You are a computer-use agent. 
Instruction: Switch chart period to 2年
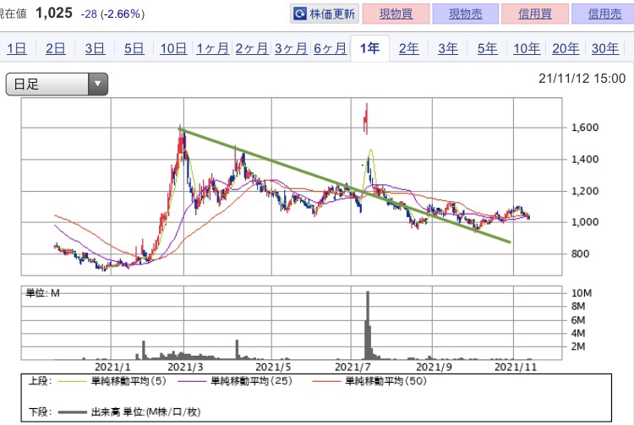click(409, 48)
